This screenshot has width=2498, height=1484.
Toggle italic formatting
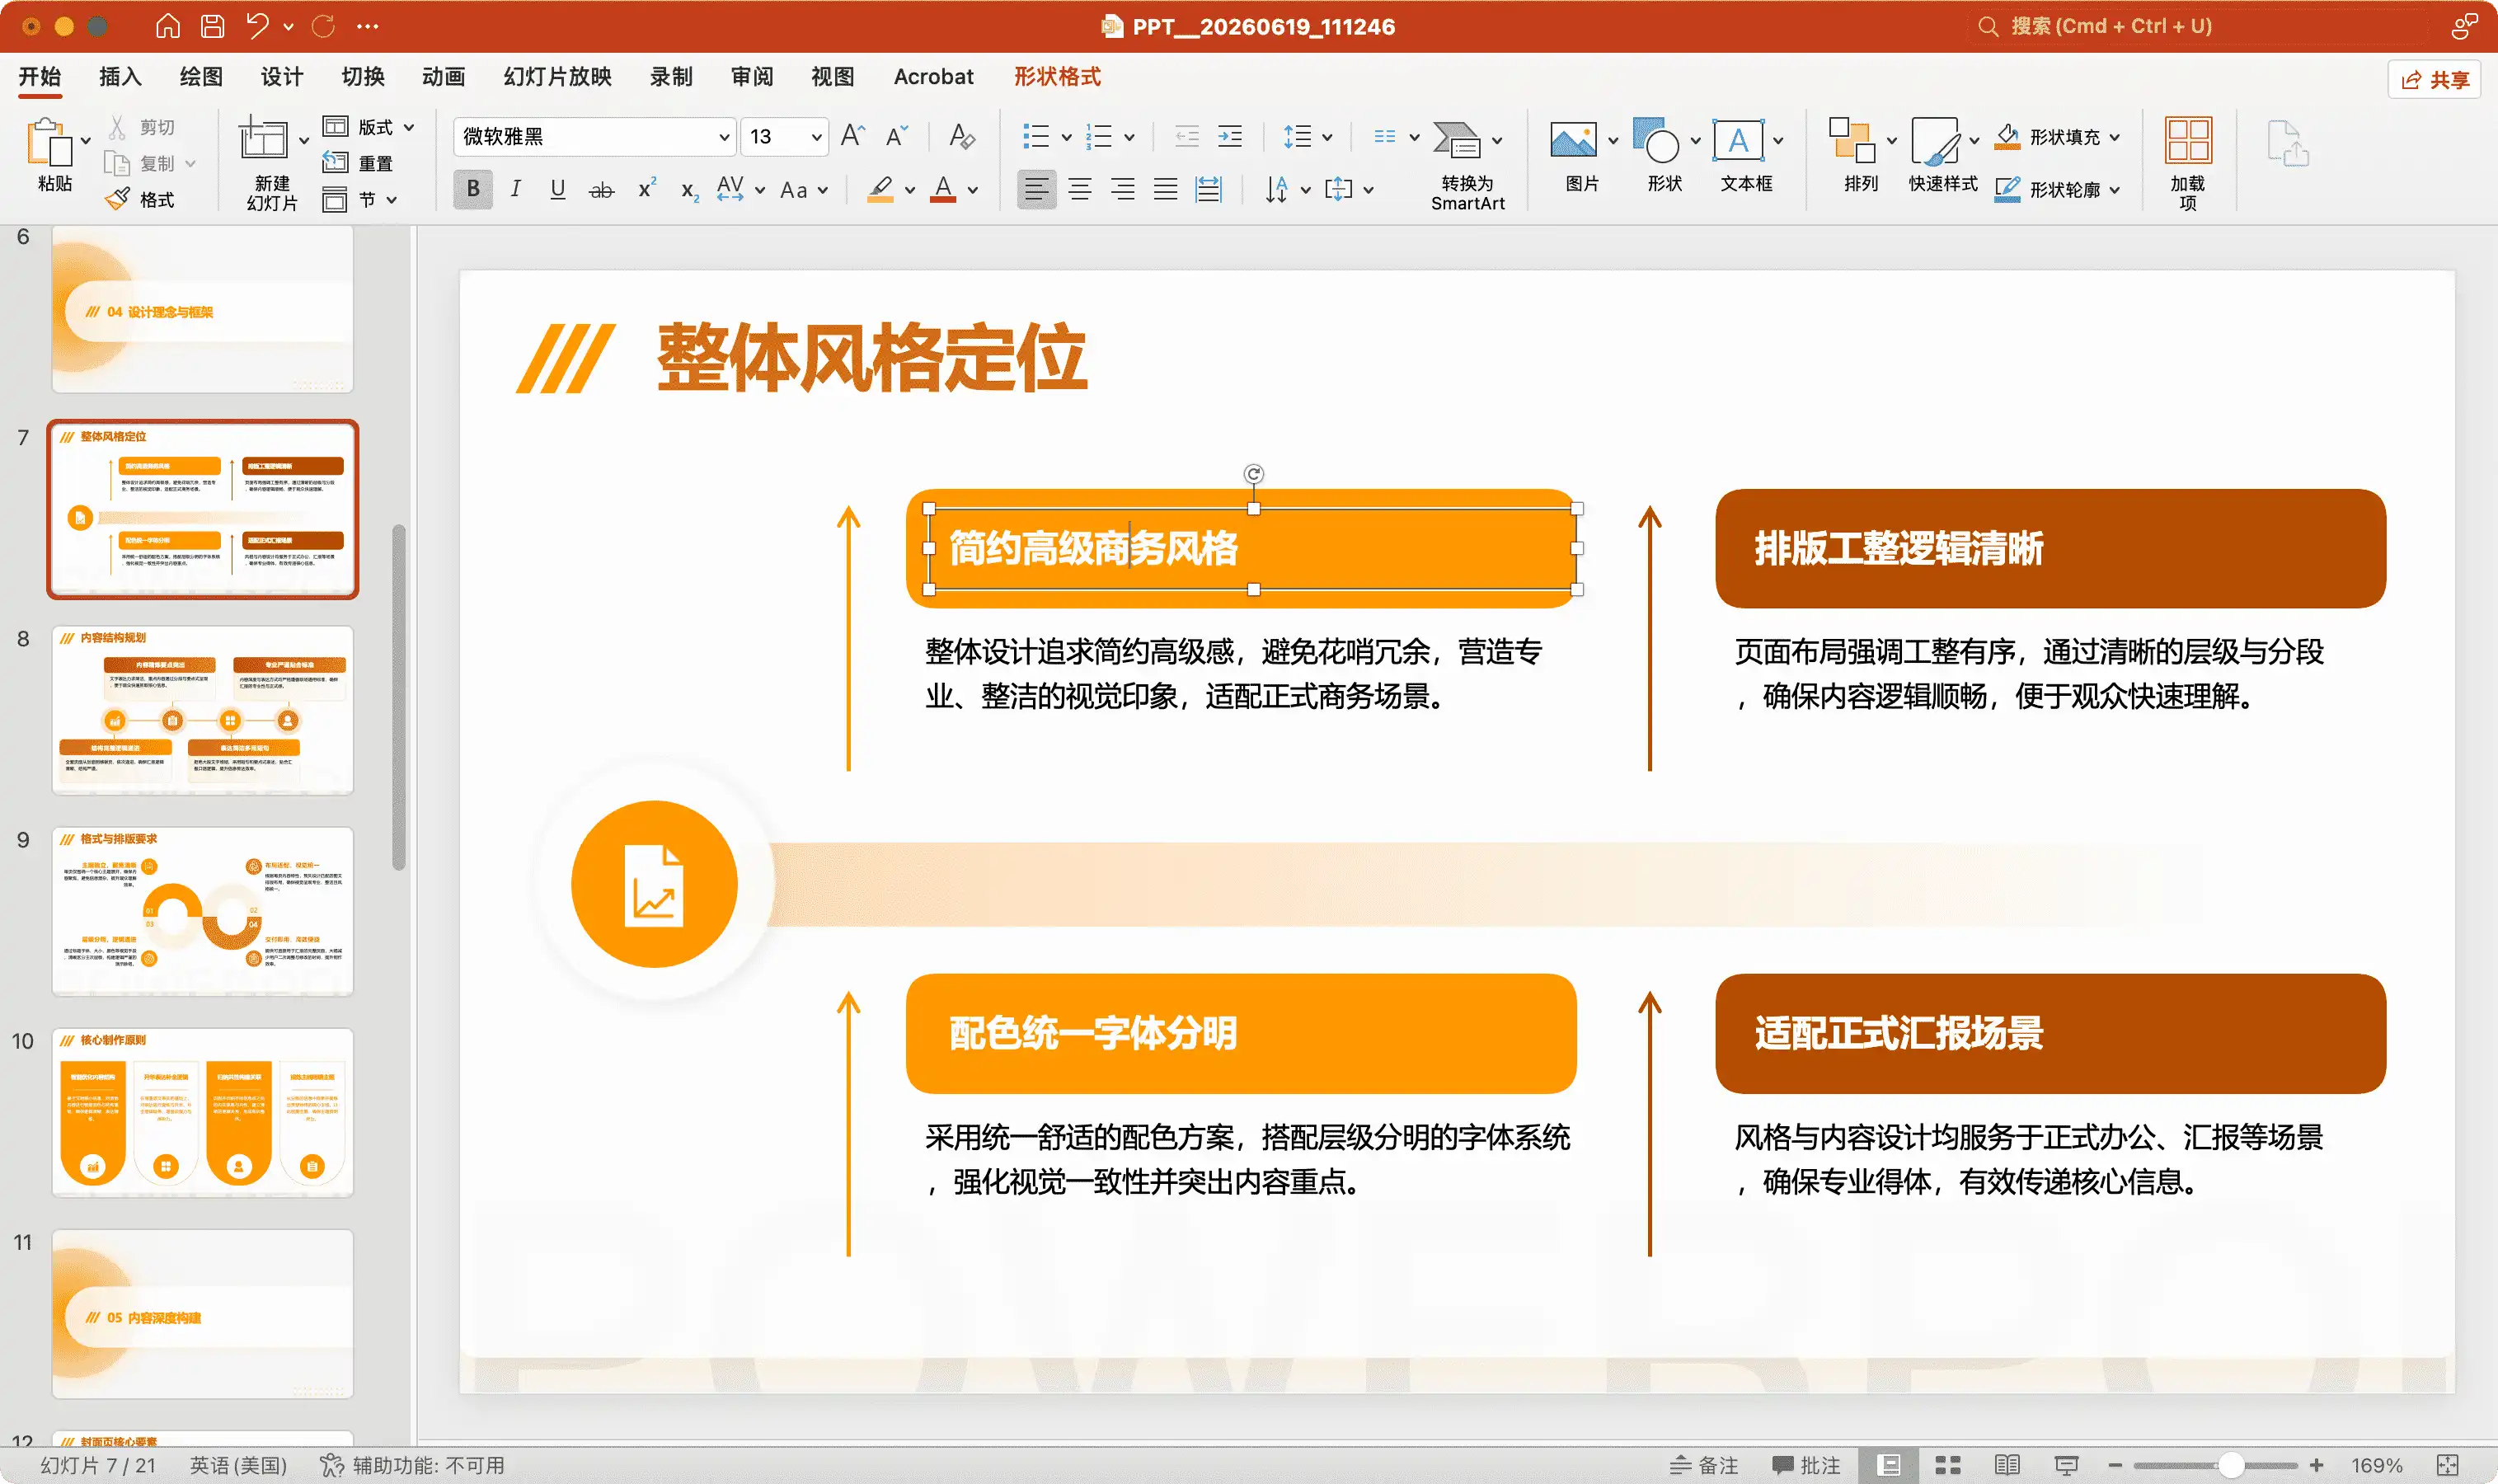point(515,189)
